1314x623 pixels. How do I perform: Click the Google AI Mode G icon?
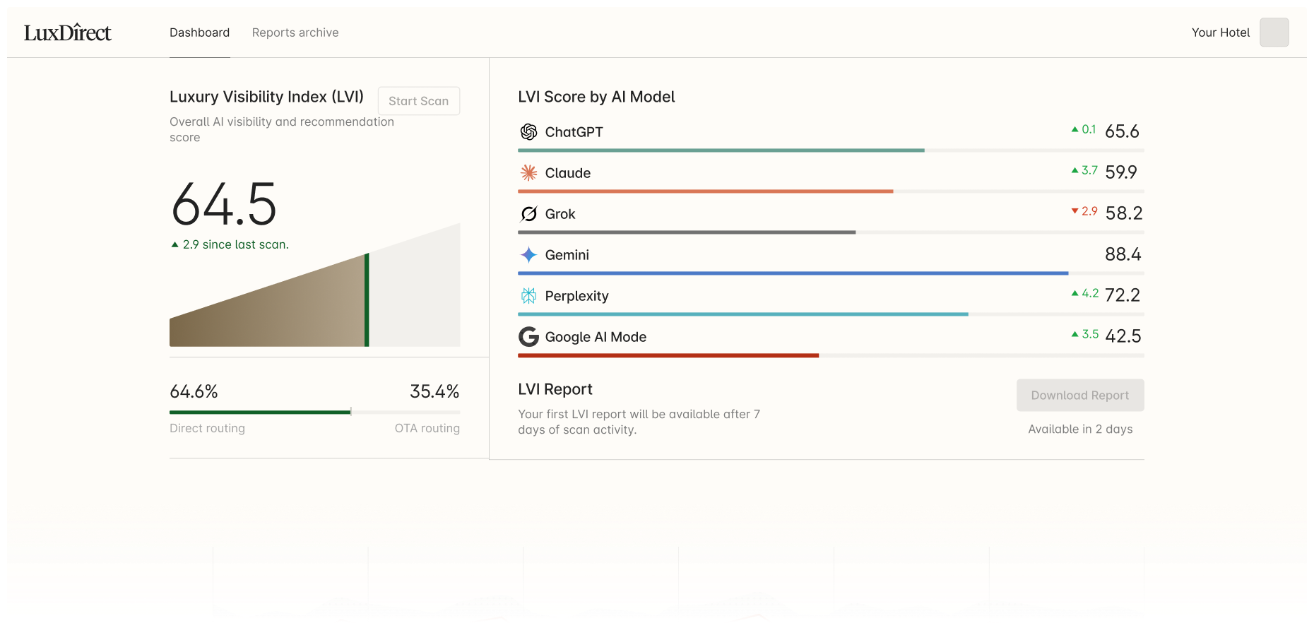tap(528, 337)
